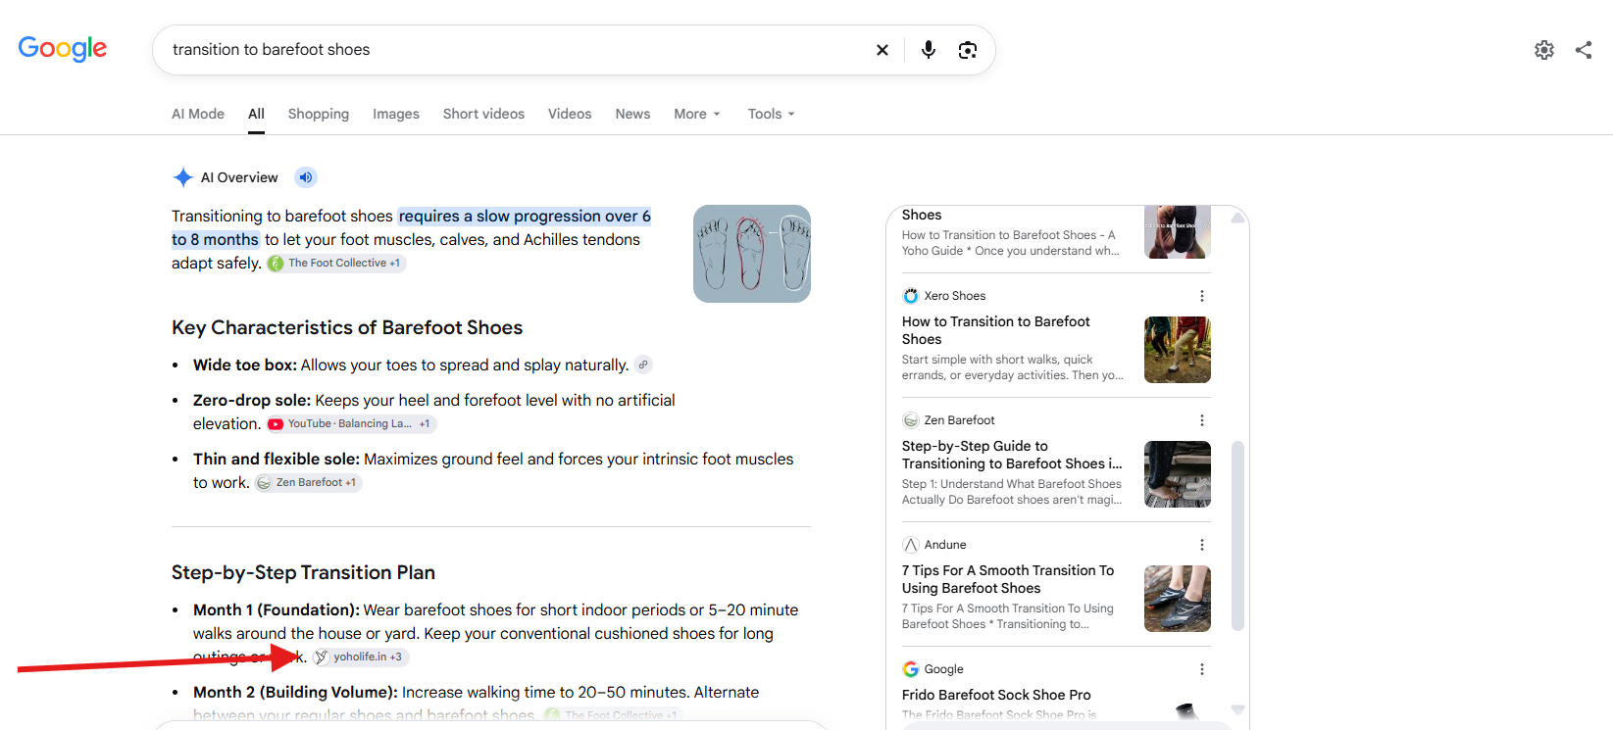The width and height of the screenshot is (1613, 730).
Task: Open the Andune water shoes thumbnail
Action: [x=1178, y=599]
